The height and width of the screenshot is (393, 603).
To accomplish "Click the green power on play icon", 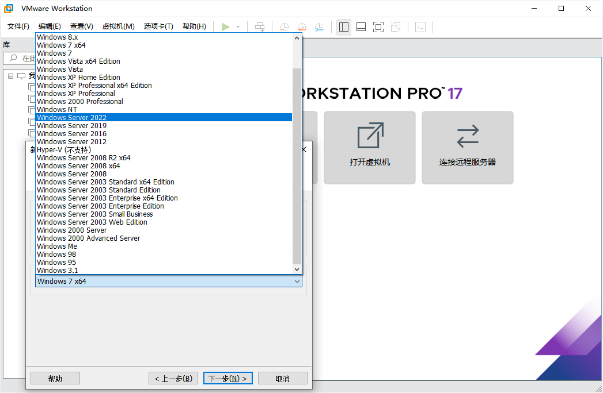I will [225, 26].
